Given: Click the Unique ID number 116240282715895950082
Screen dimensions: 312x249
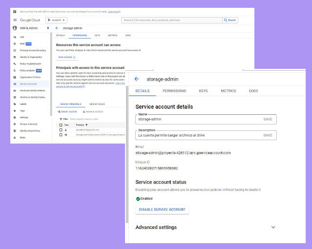Looking at the screenshot, I should point(157,168).
